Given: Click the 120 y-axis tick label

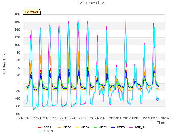Looking at the screenshot, I should coord(17,37).
